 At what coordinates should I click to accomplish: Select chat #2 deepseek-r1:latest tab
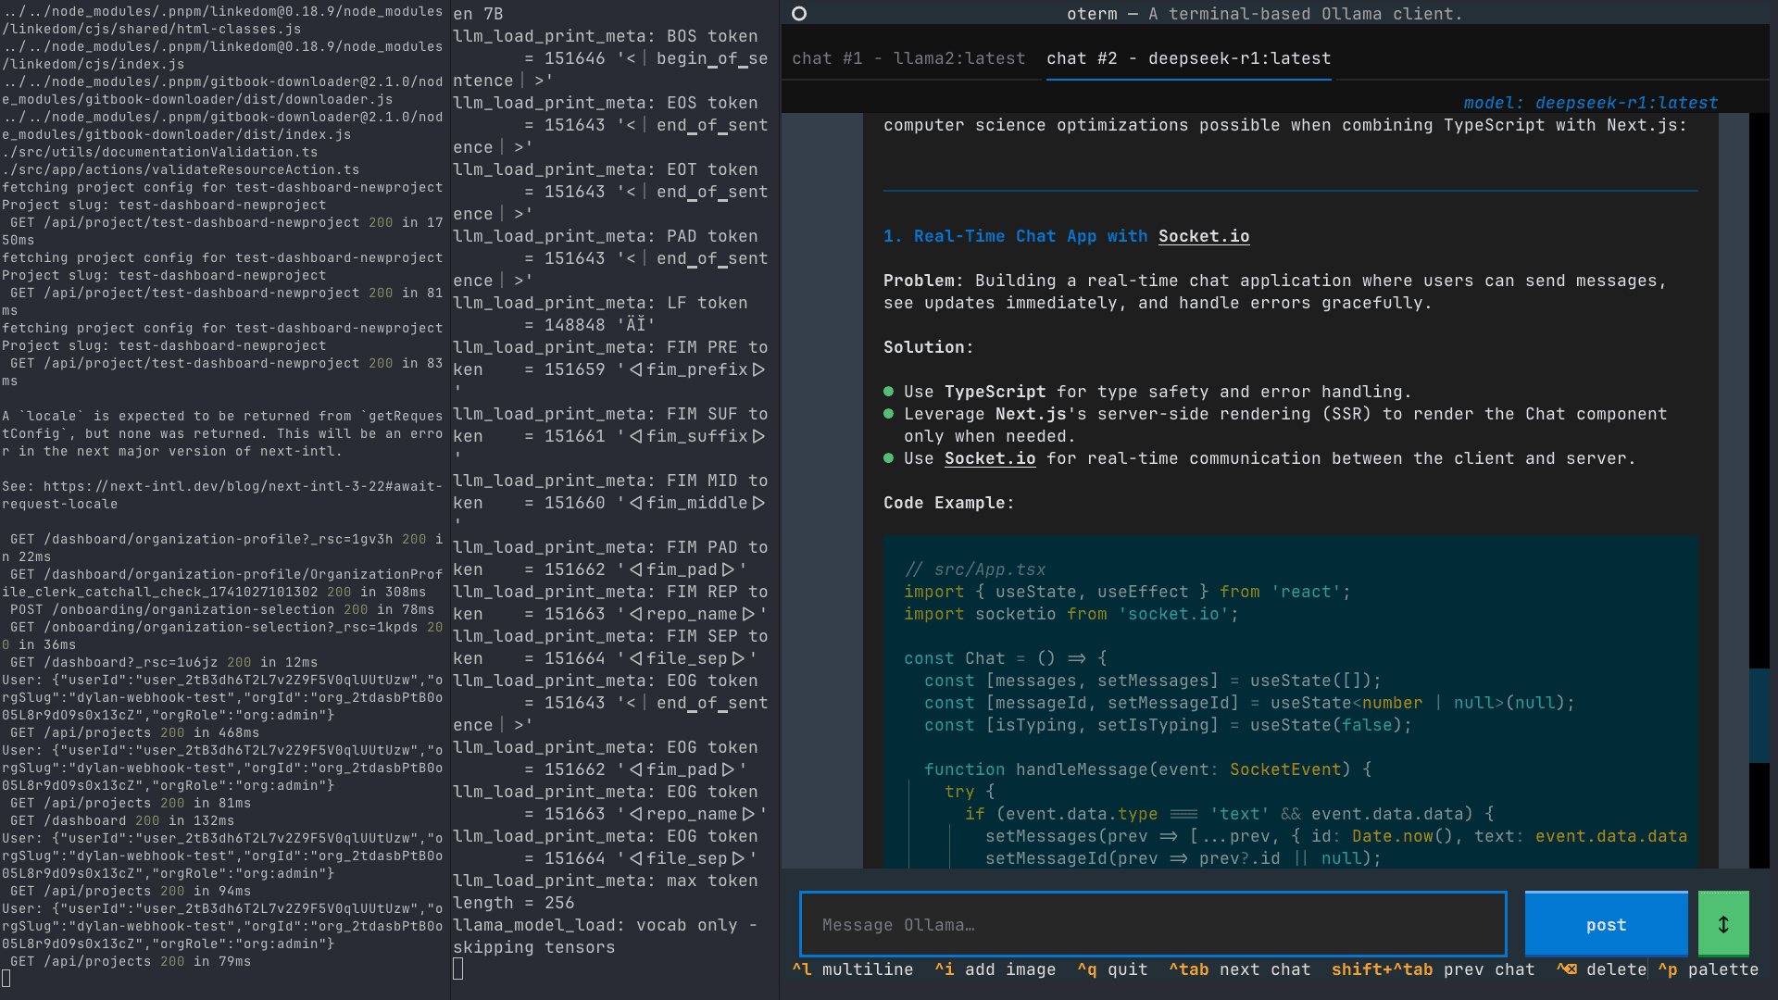[1188, 58]
